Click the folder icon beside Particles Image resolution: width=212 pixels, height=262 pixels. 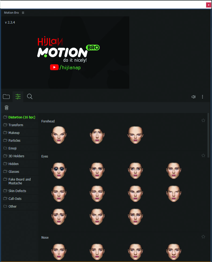point(5,140)
